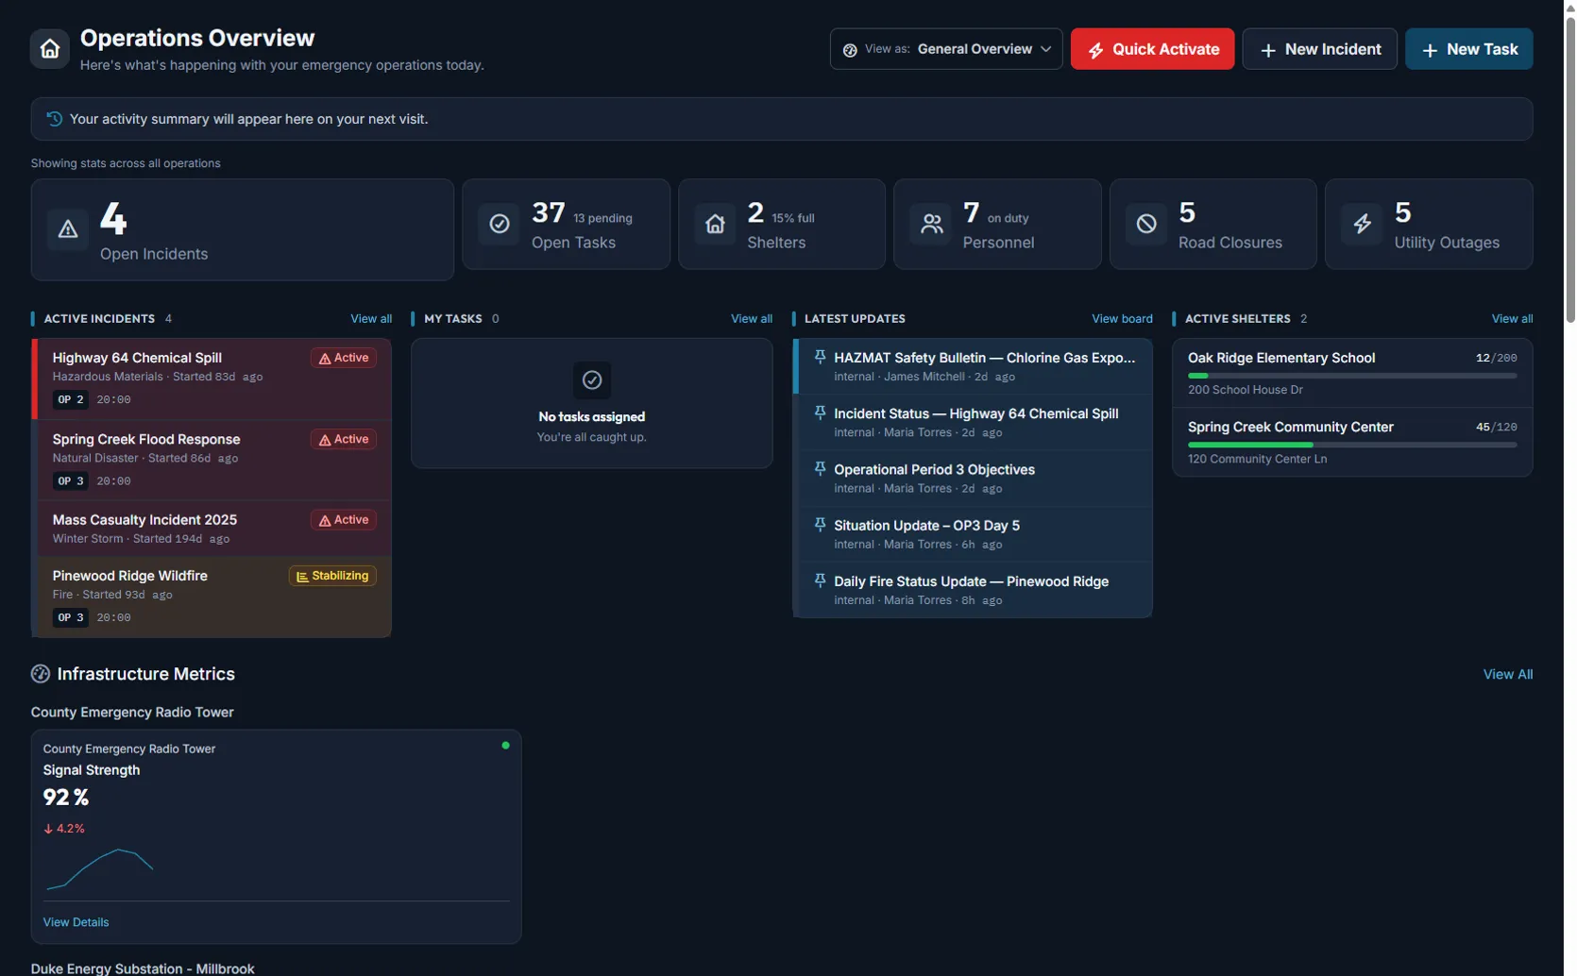
Task: Click the Active badge on Spring Creek Flood Response
Action: (x=344, y=440)
